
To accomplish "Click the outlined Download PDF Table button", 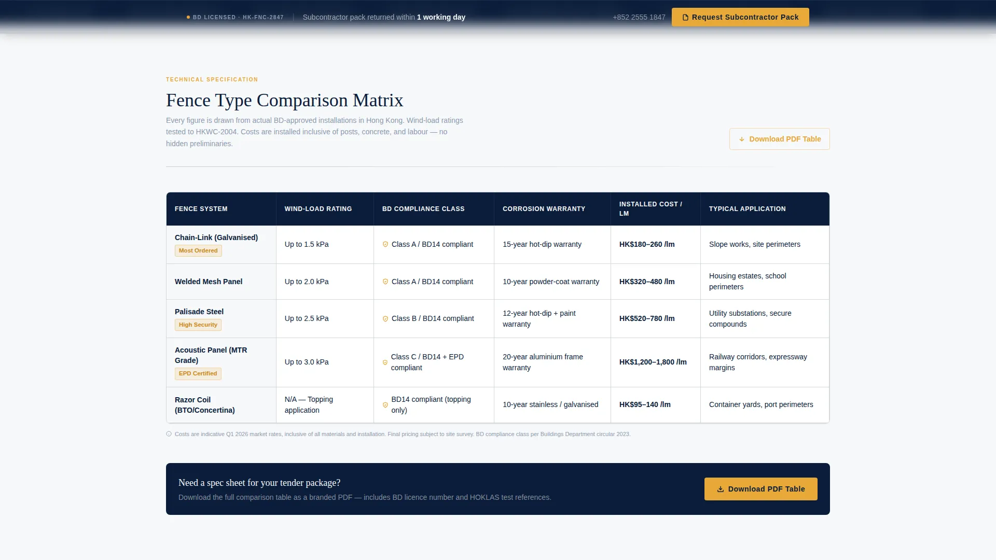I will [779, 139].
